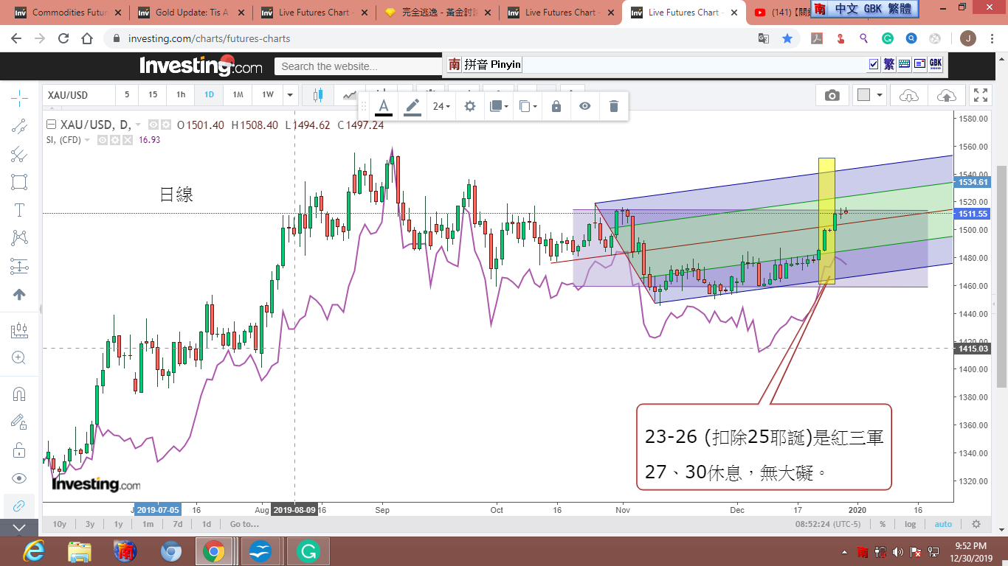This screenshot has width=1008, height=566.
Task: Click the Go to... date button
Action: tap(244, 524)
